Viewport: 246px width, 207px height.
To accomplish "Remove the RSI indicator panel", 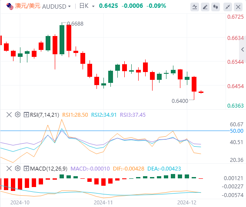I will 9,115.
